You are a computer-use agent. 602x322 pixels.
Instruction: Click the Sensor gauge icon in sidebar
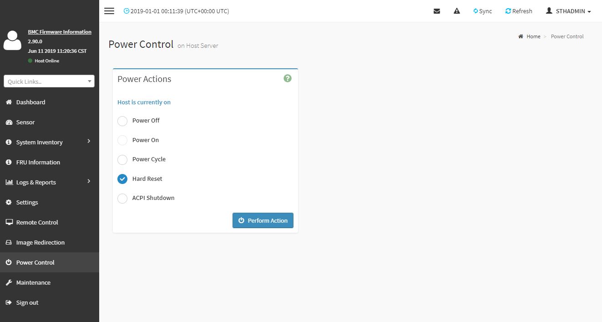click(x=9, y=123)
